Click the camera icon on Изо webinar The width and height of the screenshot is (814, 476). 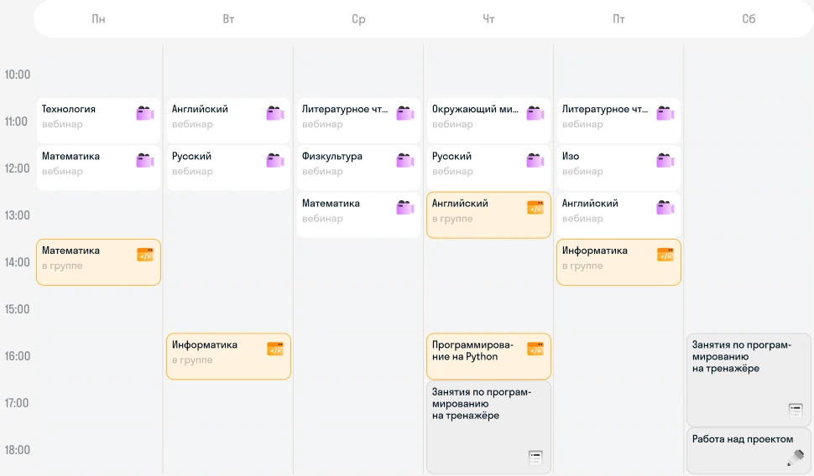click(665, 160)
